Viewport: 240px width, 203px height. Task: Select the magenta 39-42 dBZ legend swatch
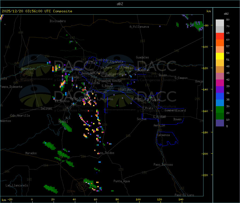point(220,83)
